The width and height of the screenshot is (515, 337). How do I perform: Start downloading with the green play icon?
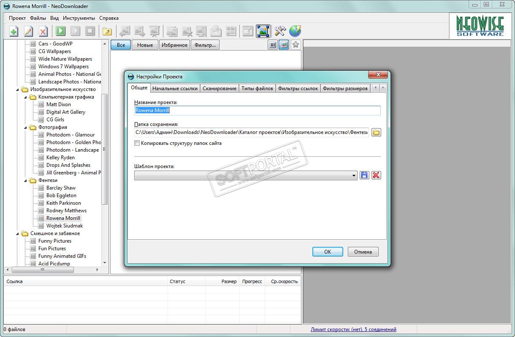pyautogui.click(x=60, y=31)
